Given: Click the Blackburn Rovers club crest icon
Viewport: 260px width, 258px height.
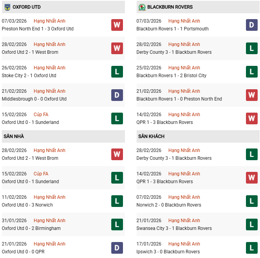Looking at the screenshot, I should [141, 7].
